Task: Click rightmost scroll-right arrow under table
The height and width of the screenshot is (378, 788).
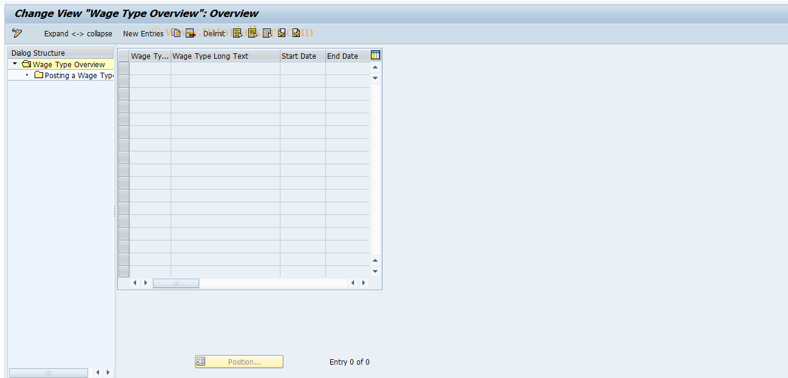Action: (364, 283)
